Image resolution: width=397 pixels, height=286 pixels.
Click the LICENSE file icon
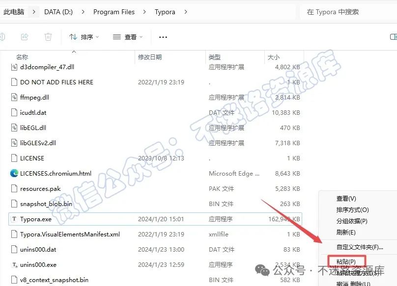(x=14, y=158)
